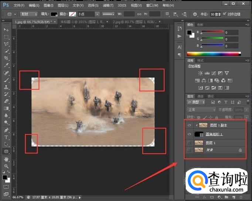Select the Eyedropper tool
This screenshot has width=252, height=201.
(x=6, y=65)
